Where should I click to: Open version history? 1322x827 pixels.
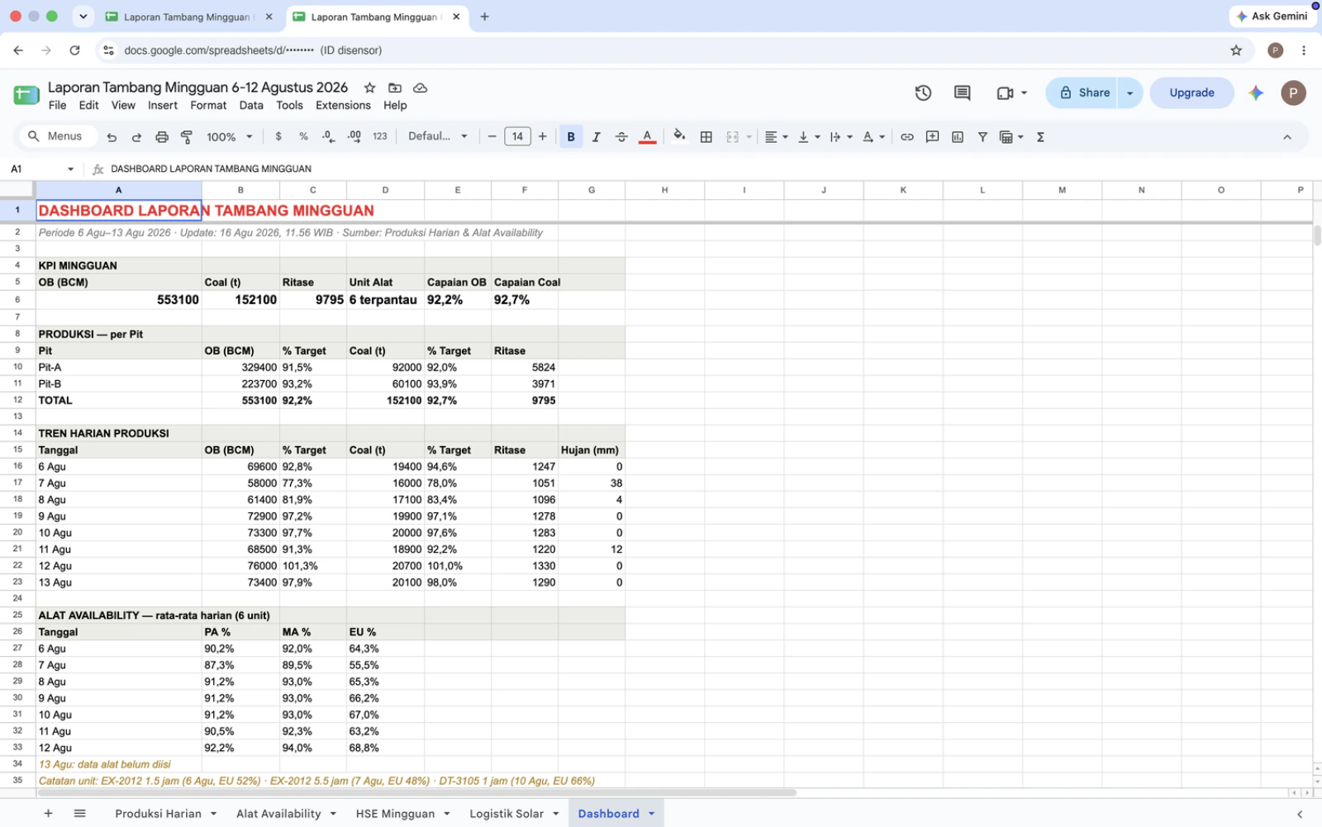point(923,93)
